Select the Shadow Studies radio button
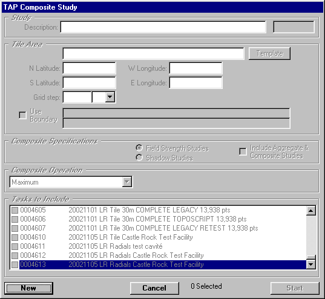The height and width of the screenshot is (299, 325). 139,158
